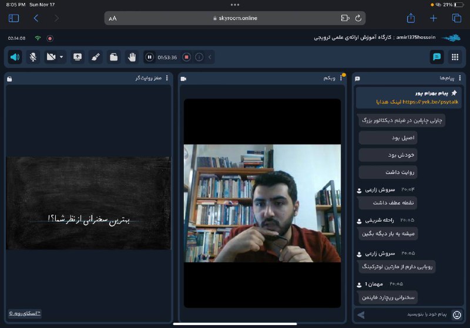Viewport: 470px width, 328px height.
Task: Select the whiteboard brush tool
Action: point(96,57)
